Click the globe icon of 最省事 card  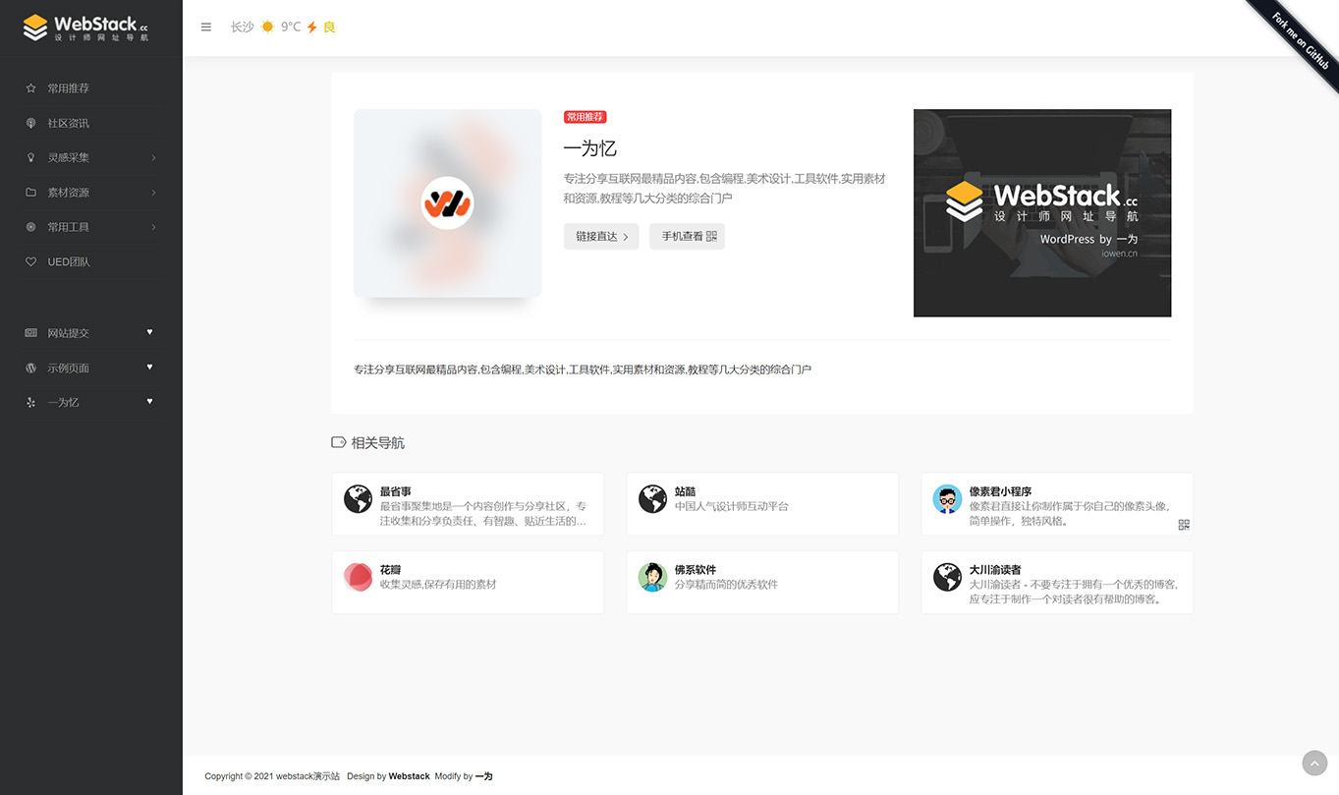[358, 499]
